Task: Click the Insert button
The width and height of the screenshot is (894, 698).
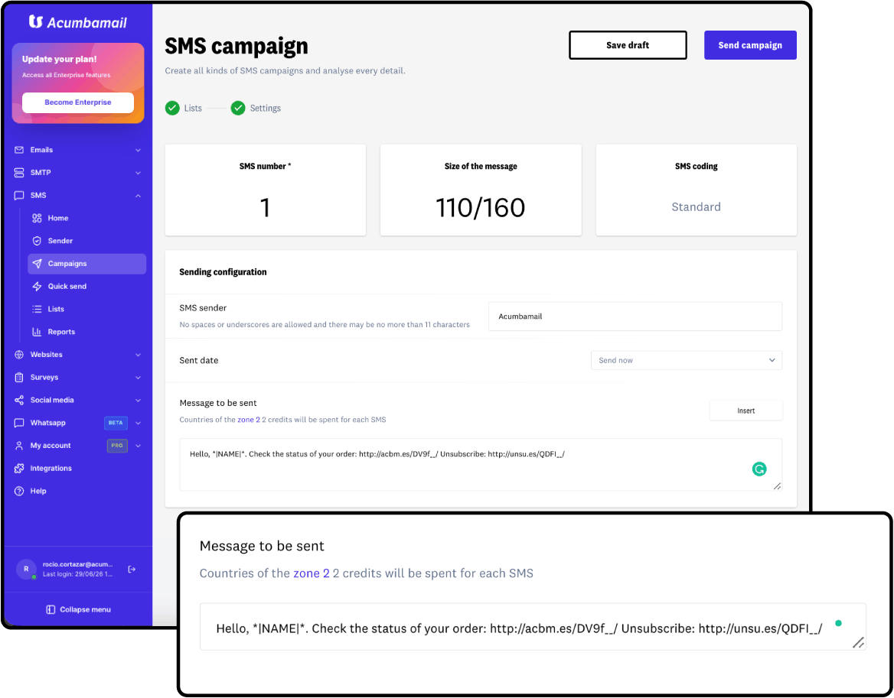Action: 746,411
